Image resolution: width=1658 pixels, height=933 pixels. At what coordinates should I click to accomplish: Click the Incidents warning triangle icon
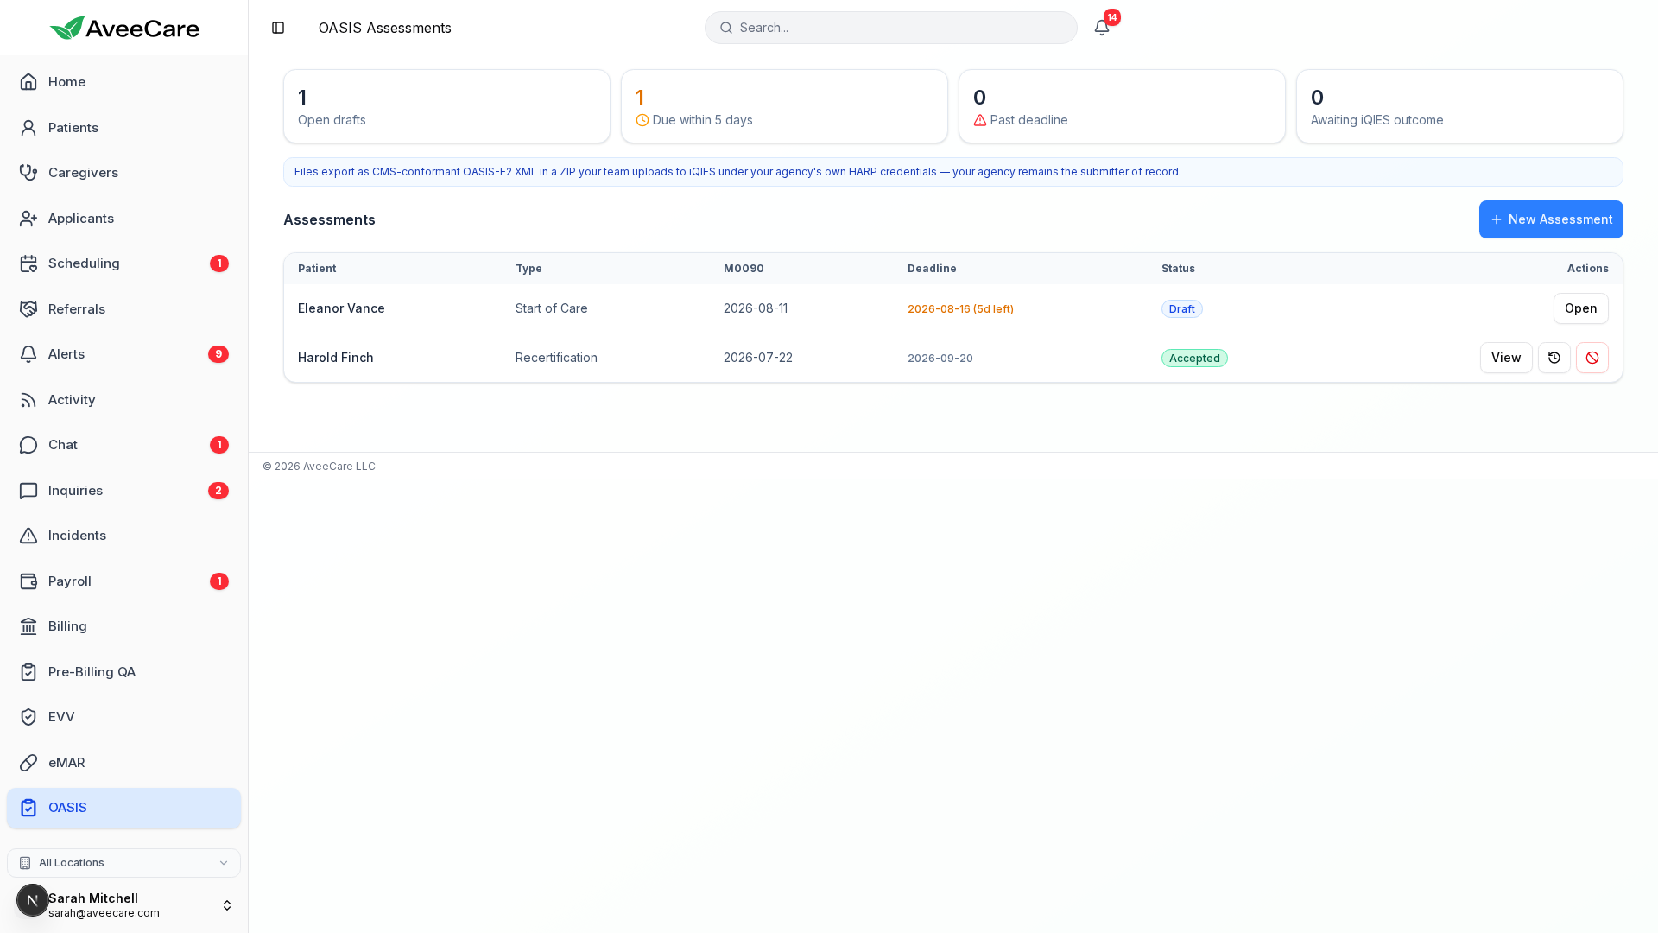pyautogui.click(x=28, y=536)
